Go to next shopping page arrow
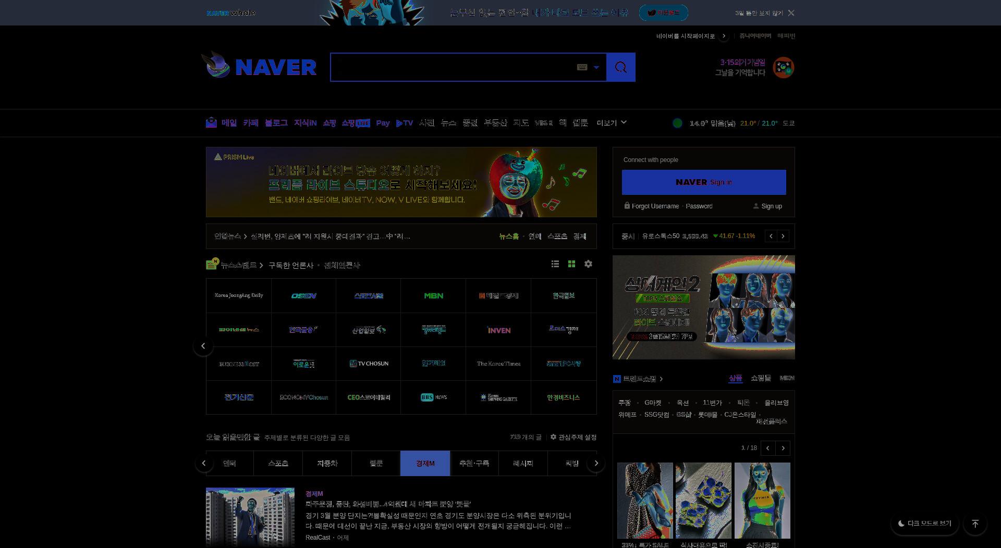 (783, 448)
